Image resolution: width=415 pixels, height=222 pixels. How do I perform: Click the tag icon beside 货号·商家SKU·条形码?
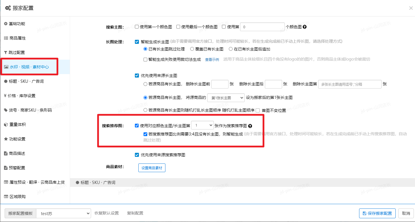(6, 110)
